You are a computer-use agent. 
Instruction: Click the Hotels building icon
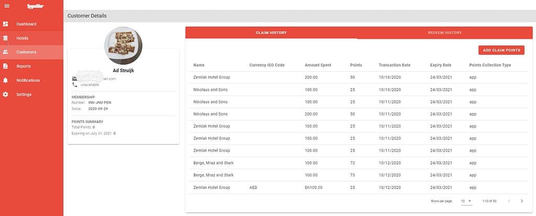6,38
